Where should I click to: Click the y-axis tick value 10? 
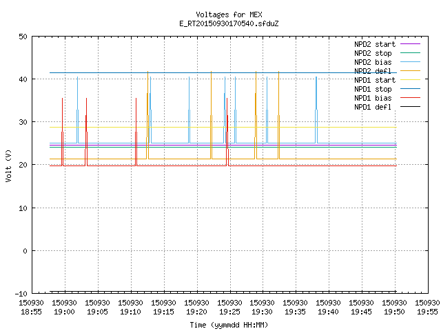tap(23, 208)
